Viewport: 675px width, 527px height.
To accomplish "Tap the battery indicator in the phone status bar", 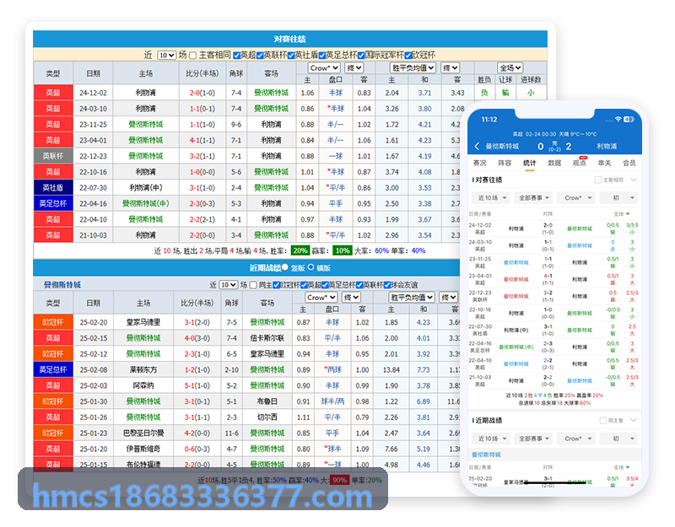I will pyautogui.click(x=629, y=119).
